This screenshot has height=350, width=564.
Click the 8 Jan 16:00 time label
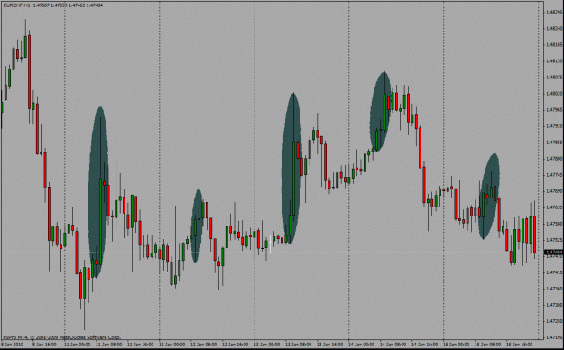[44, 345]
